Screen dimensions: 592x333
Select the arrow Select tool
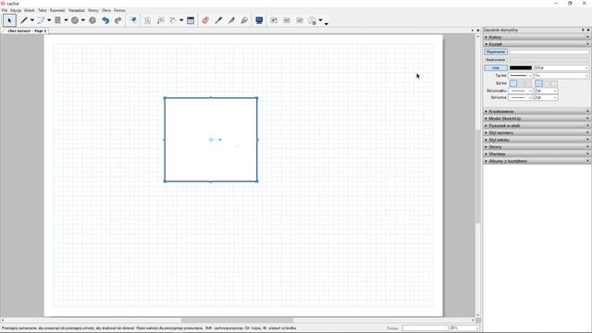click(x=9, y=20)
